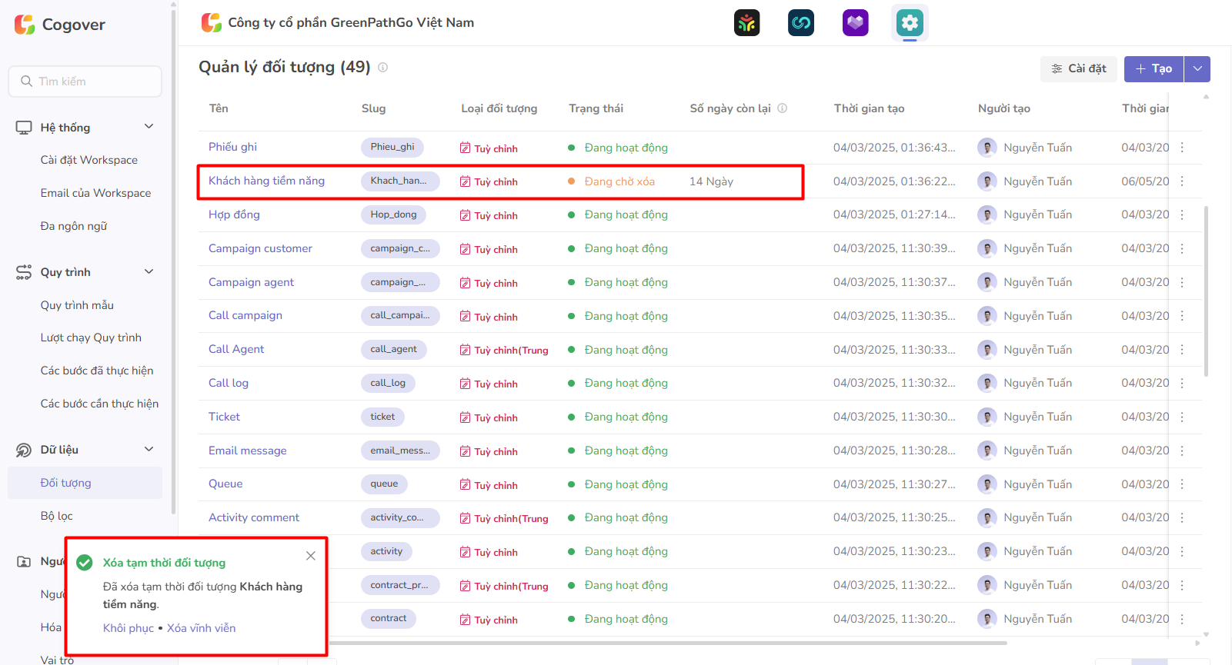Image resolution: width=1232 pixels, height=665 pixels.
Task: Open row menu for Call log
Action: 1182,383
